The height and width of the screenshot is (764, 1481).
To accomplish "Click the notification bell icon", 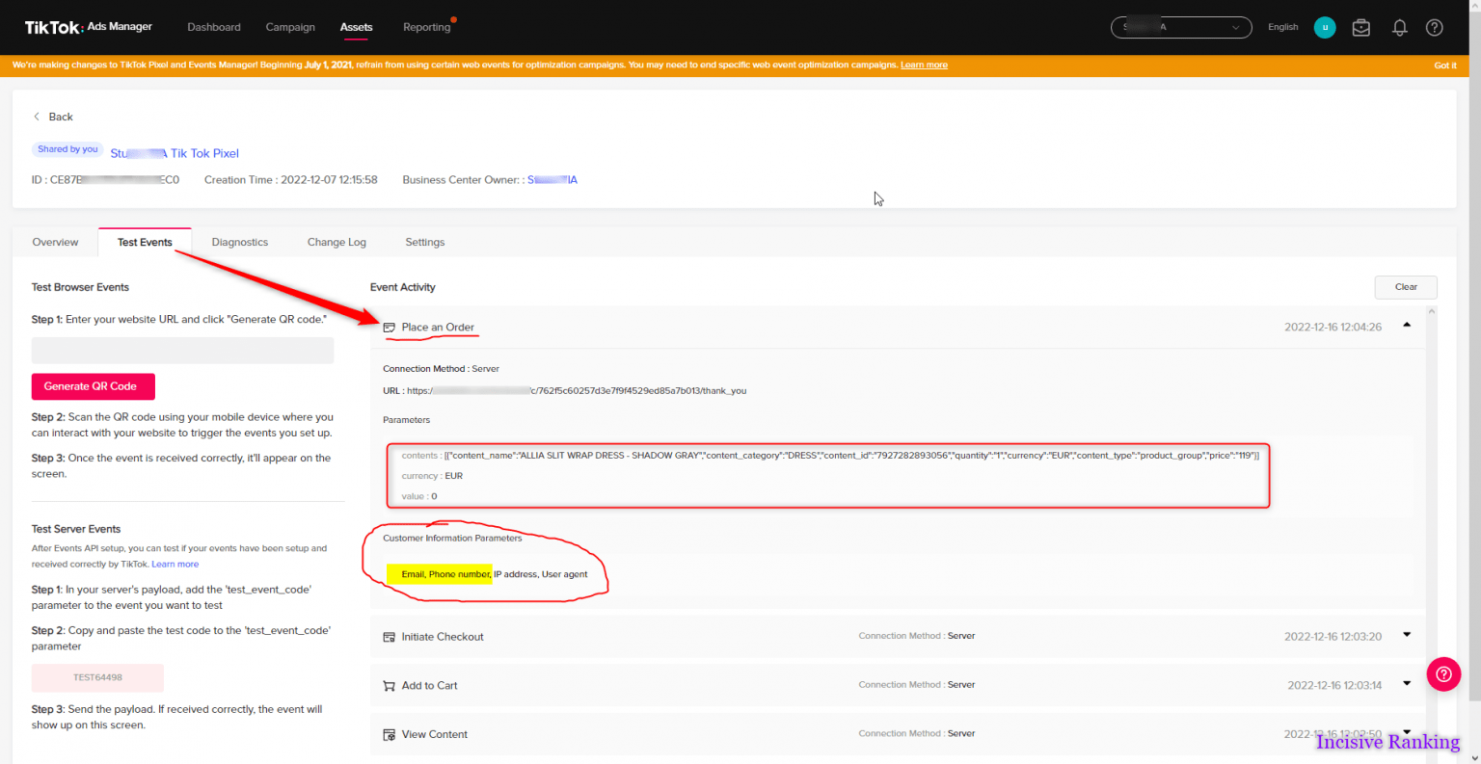I will click(1399, 28).
